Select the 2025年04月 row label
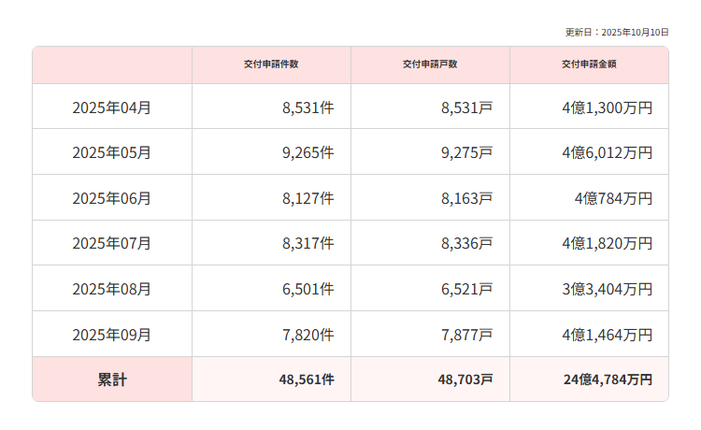Viewport: 701px width, 430px height. click(112, 107)
